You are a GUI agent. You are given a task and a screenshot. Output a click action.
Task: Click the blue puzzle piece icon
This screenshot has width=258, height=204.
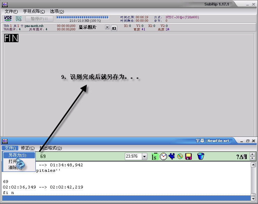[x=172, y=156]
